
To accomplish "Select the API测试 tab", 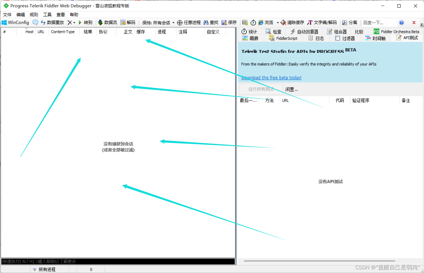I will pyautogui.click(x=407, y=38).
